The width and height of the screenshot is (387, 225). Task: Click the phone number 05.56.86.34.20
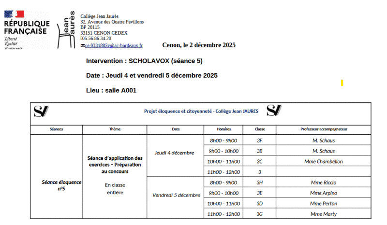pyautogui.click(x=96, y=39)
